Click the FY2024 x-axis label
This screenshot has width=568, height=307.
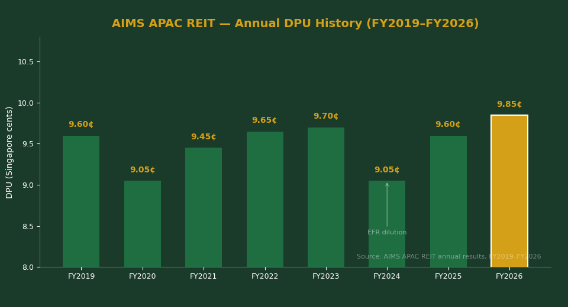click(387, 277)
